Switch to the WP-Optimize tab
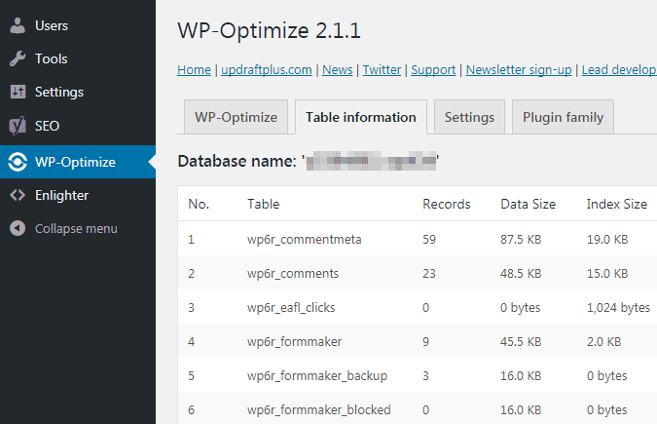Viewport: 657px width, 424px height. click(x=236, y=117)
